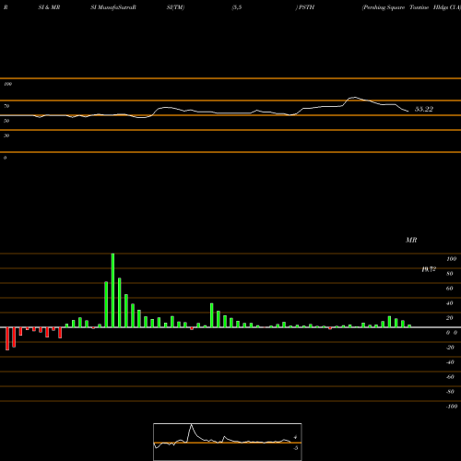Click the RSI axis label 30

(6, 136)
